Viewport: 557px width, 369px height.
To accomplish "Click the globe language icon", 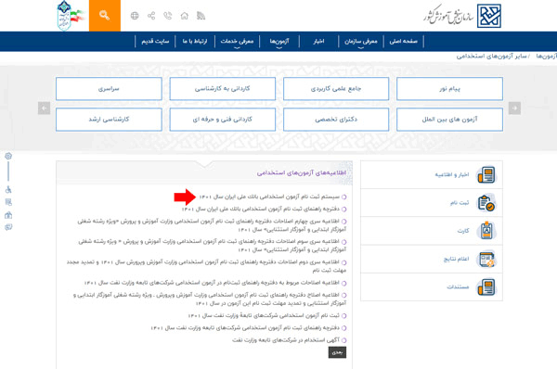I will [x=135, y=16].
